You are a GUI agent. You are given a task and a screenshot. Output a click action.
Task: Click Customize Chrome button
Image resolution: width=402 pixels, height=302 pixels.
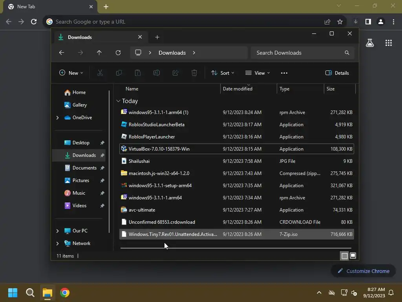(363, 271)
